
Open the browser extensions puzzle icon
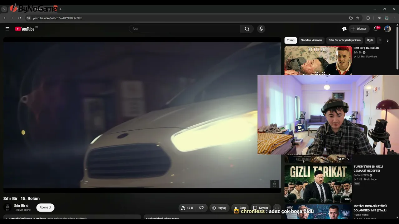tap(368, 18)
